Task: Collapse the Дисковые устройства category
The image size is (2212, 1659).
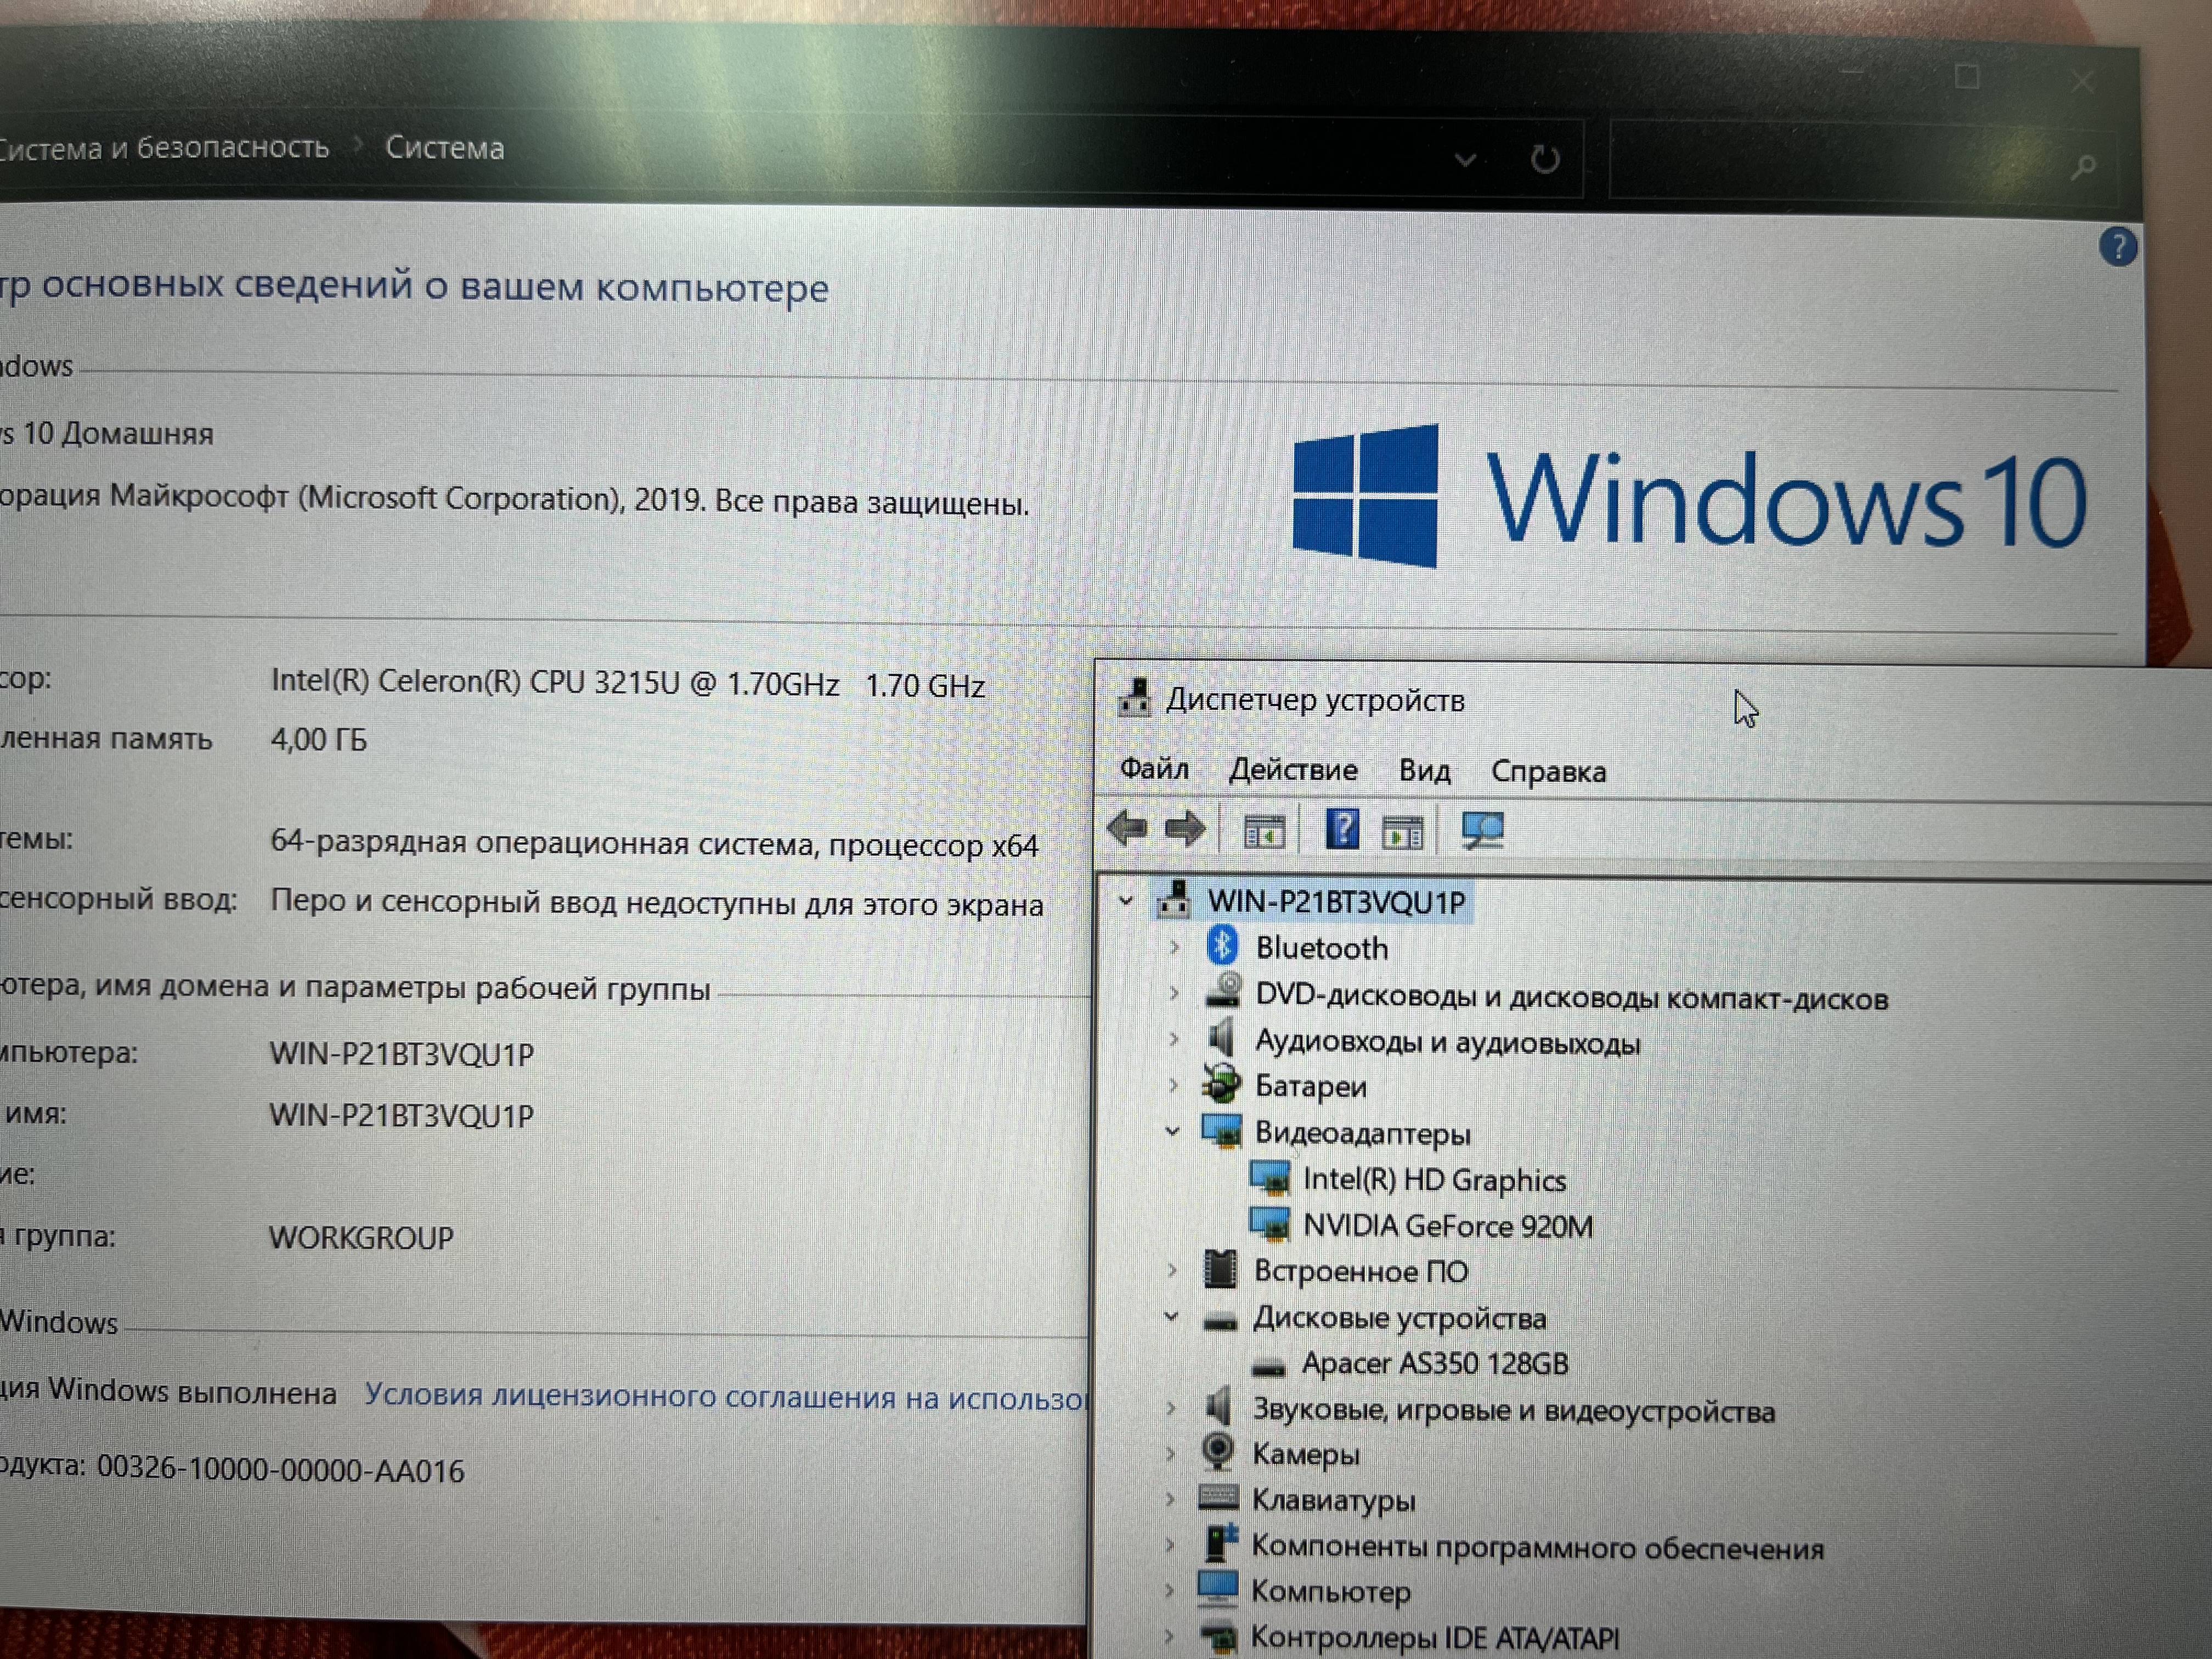Action: (x=1171, y=1317)
